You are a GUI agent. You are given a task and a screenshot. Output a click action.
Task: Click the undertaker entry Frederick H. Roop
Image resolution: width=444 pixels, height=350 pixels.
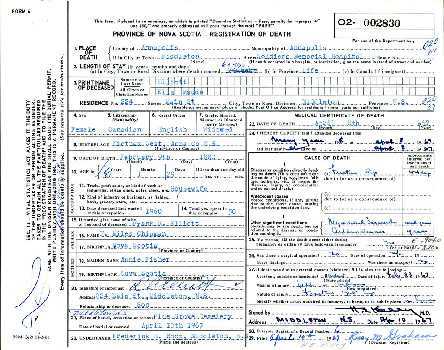click(179, 336)
